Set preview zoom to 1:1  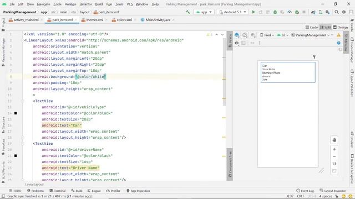334,164
